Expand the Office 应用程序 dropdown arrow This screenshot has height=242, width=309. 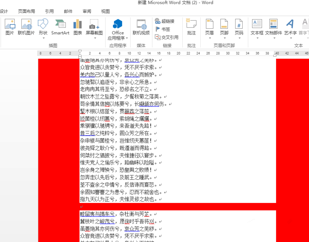[127, 38]
